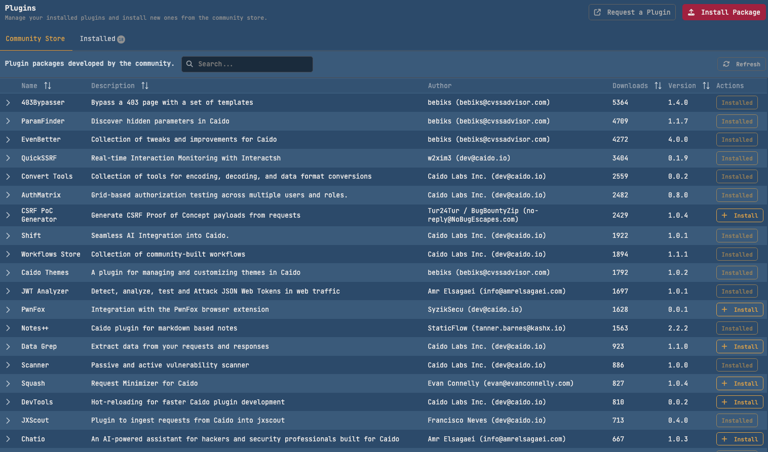Click 'Passive and active vulnerability scanner' description

[170, 365]
